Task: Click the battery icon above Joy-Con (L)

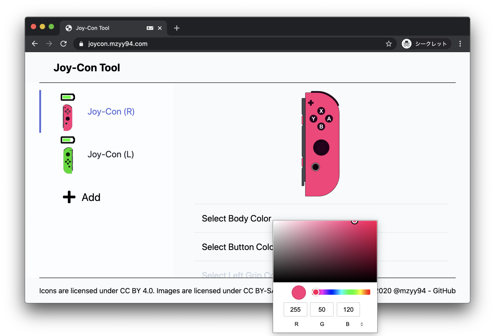Action: (68, 140)
